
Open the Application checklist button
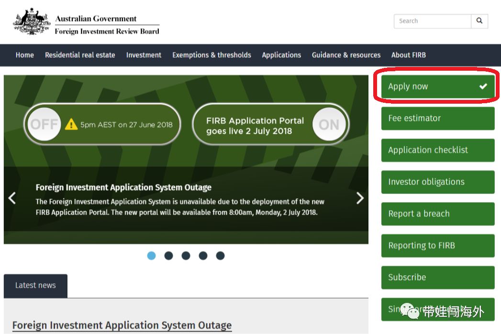(438, 150)
